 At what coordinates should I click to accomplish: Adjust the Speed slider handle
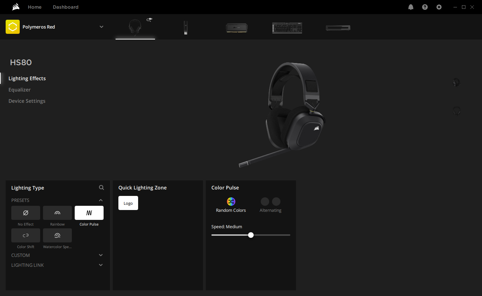tap(251, 235)
